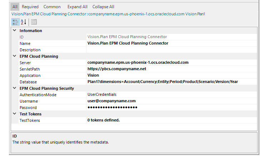Click the Information category heading

click(x=31, y=31)
